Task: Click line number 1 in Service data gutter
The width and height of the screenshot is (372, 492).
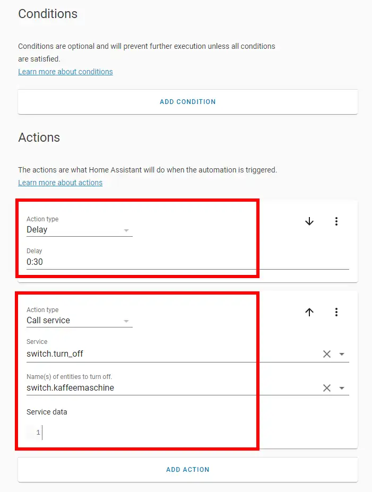Action: 38,433
